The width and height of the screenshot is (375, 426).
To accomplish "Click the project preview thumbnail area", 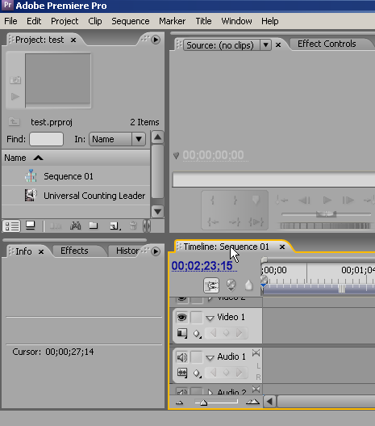I will [58, 80].
